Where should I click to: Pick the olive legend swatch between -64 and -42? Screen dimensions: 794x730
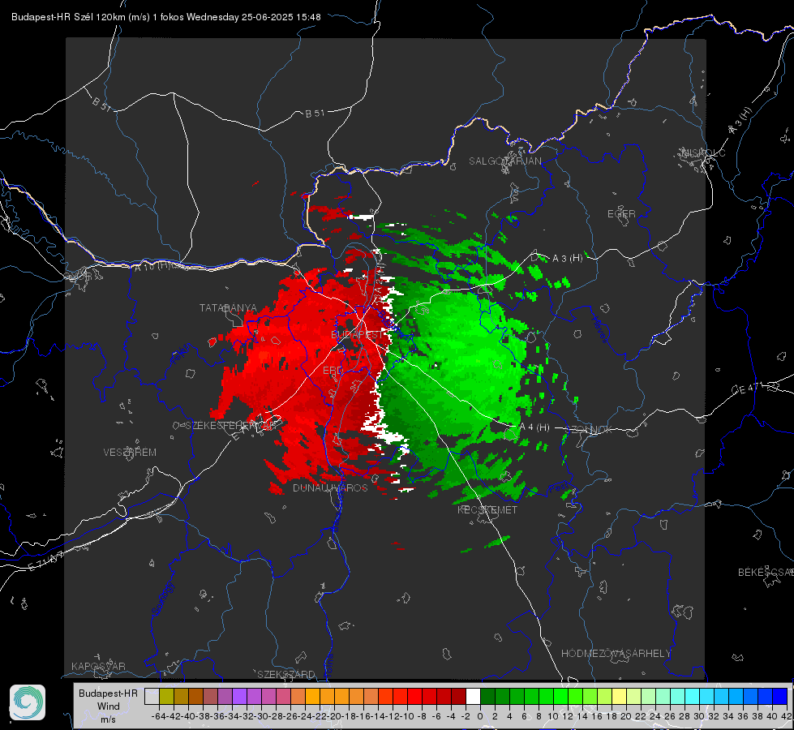tap(166, 697)
